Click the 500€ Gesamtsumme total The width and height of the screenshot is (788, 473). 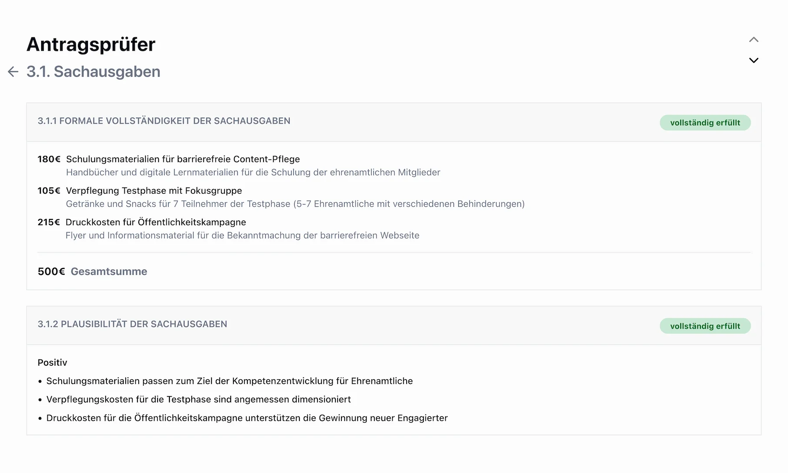click(92, 272)
